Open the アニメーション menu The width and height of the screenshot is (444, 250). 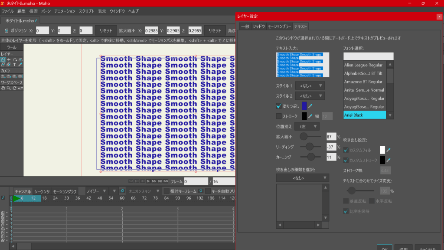[x=65, y=11]
